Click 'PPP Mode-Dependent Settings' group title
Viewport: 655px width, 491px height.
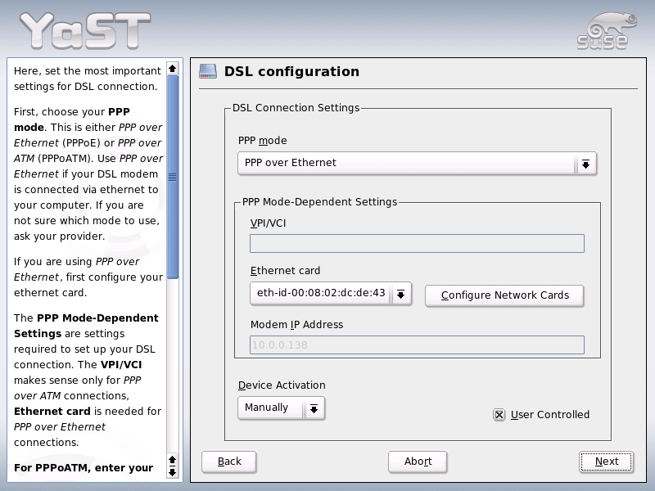[319, 202]
